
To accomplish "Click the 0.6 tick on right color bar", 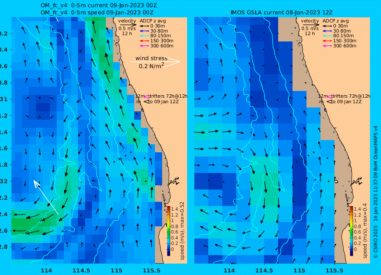I will coord(357,232).
